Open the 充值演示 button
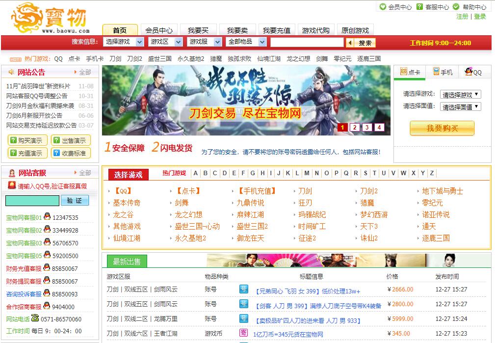495x343 pixels. pyautogui.click(x=27, y=153)
